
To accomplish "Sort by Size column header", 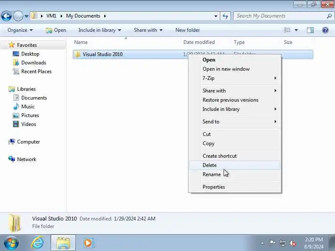I will 297,42.
